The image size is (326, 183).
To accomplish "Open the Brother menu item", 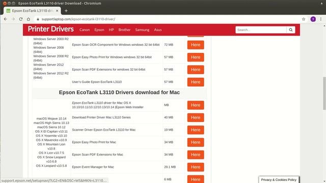I will pyautogui.click(x=124, y=30).
